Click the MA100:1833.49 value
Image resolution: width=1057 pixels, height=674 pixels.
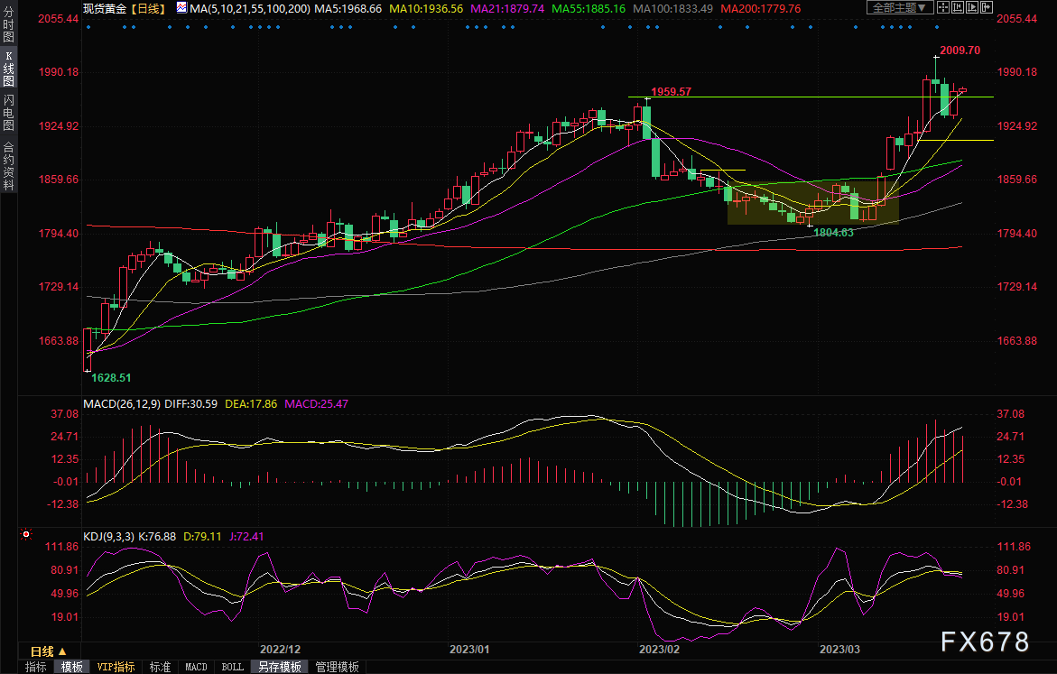click(672, 9)
